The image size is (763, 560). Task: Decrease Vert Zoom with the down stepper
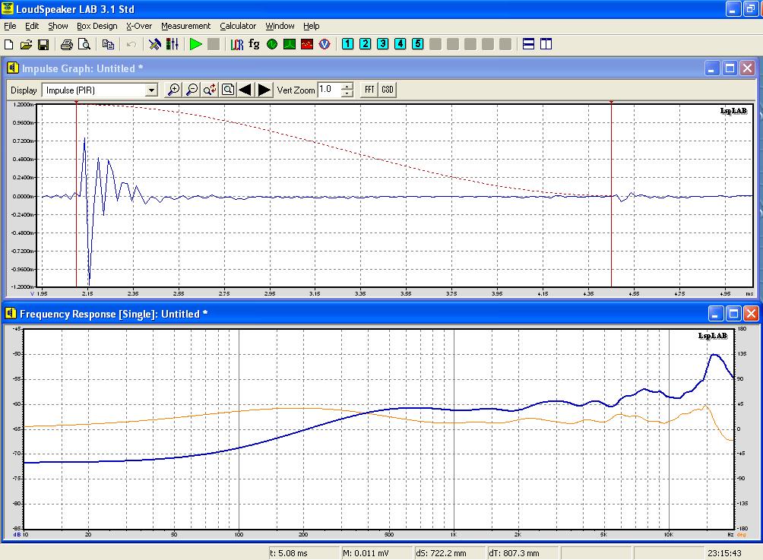347,93
